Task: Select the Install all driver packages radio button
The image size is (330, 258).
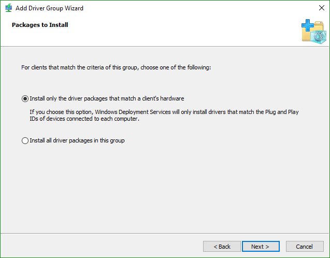Action: (x=25, y=140)
